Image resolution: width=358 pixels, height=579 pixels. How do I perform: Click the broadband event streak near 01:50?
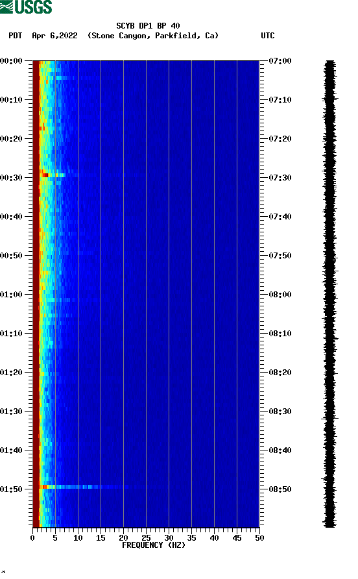(85, 487)
